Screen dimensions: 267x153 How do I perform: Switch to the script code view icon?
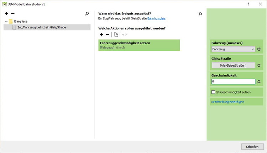click(x=124, y=35)
